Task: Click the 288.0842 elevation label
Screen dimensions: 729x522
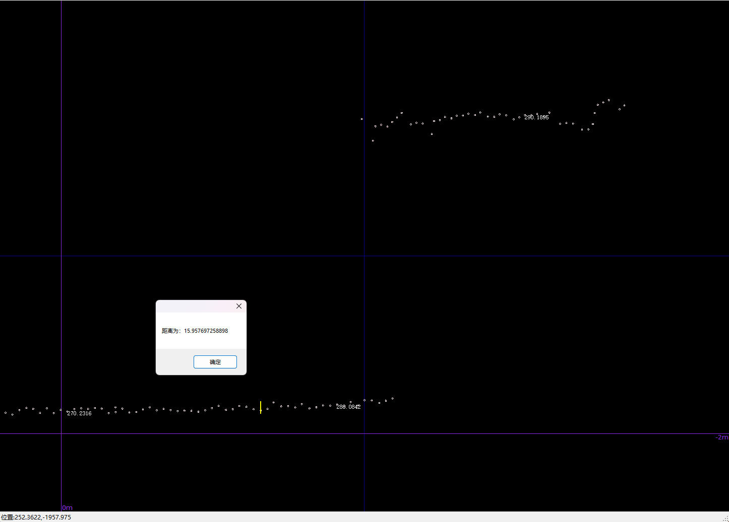Action: click(348, 407)
